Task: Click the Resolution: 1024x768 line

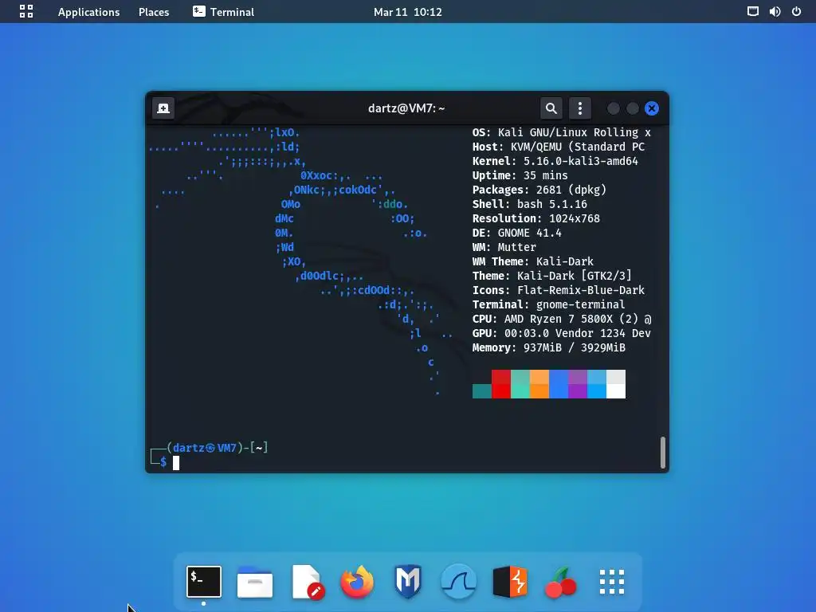Action: 536,218
